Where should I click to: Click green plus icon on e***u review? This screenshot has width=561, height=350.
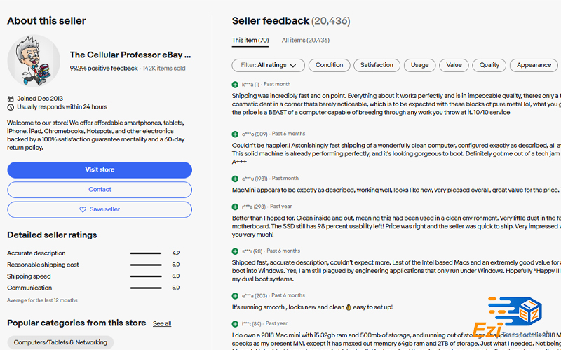point(235,178)
